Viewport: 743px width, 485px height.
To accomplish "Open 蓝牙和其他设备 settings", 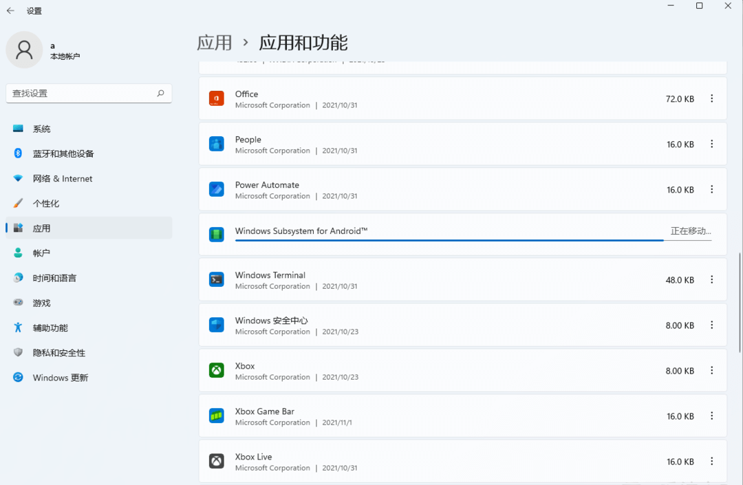I will (x=89, y=153).
